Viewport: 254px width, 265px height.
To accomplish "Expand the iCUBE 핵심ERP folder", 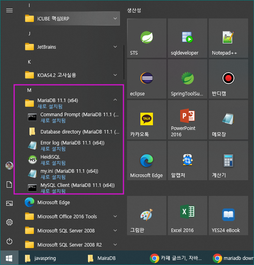I will 72,18.
